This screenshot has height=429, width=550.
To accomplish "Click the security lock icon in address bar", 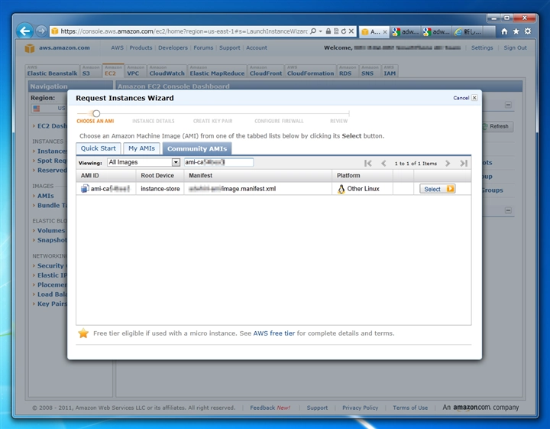I will pyautogui.click(x=328, y=31).
